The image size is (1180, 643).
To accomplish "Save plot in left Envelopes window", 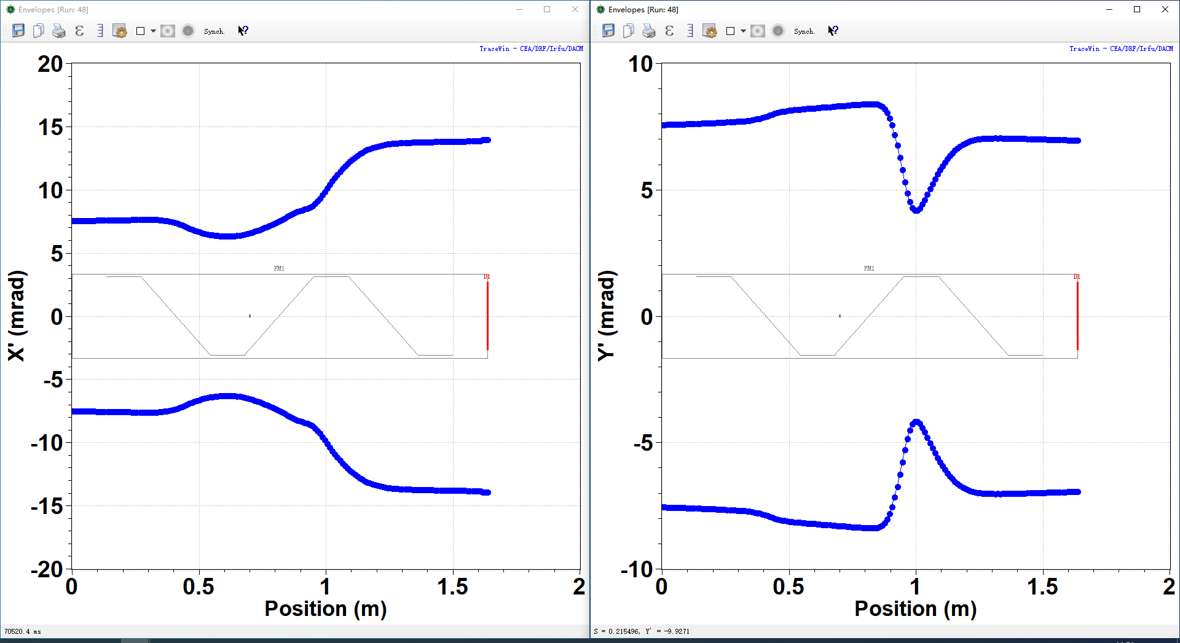I will [18, 31].
